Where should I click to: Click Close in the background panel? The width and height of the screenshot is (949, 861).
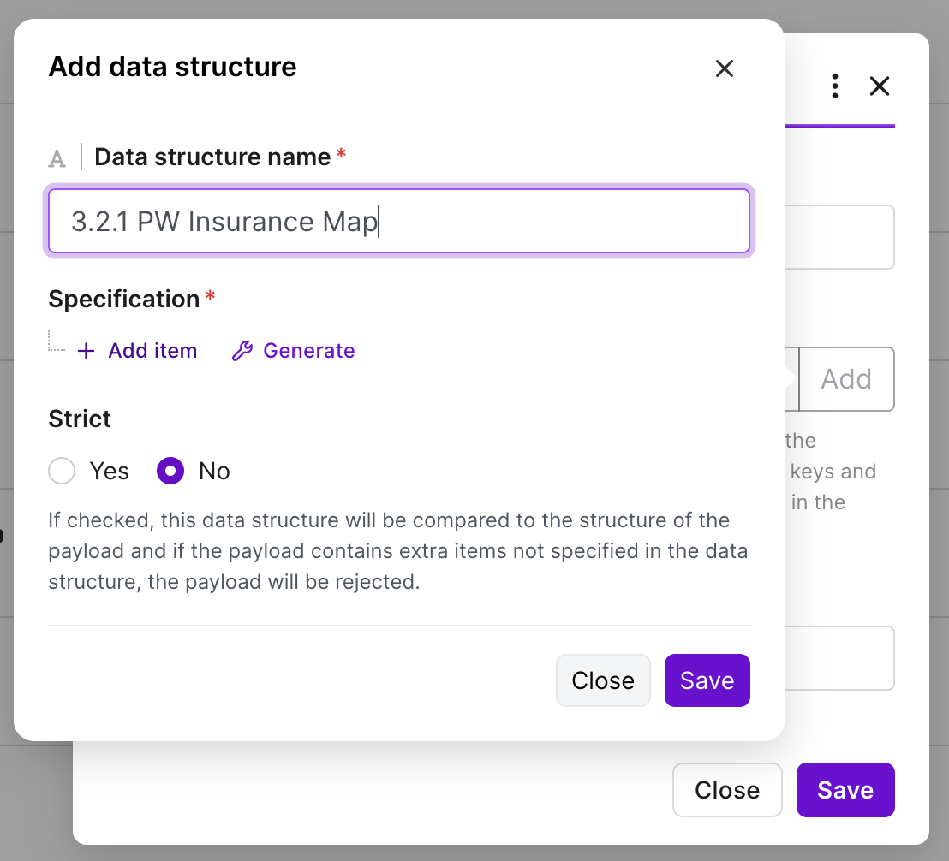(x=727, y=790)
